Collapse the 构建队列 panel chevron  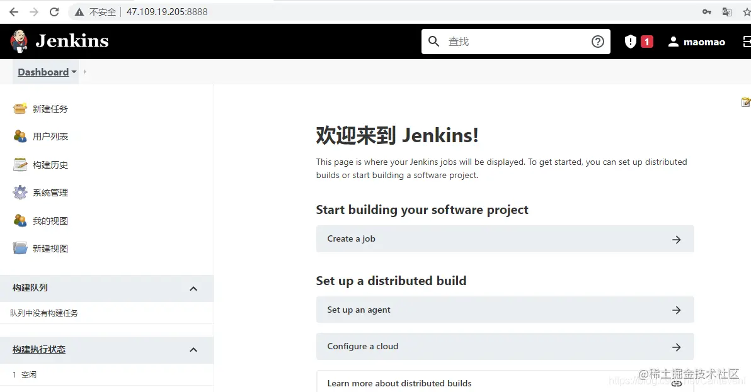[193, 288]
